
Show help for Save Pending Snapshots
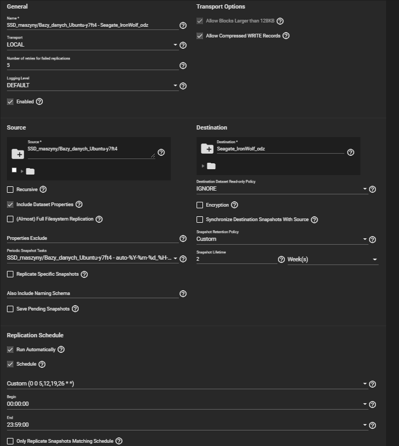75,308
